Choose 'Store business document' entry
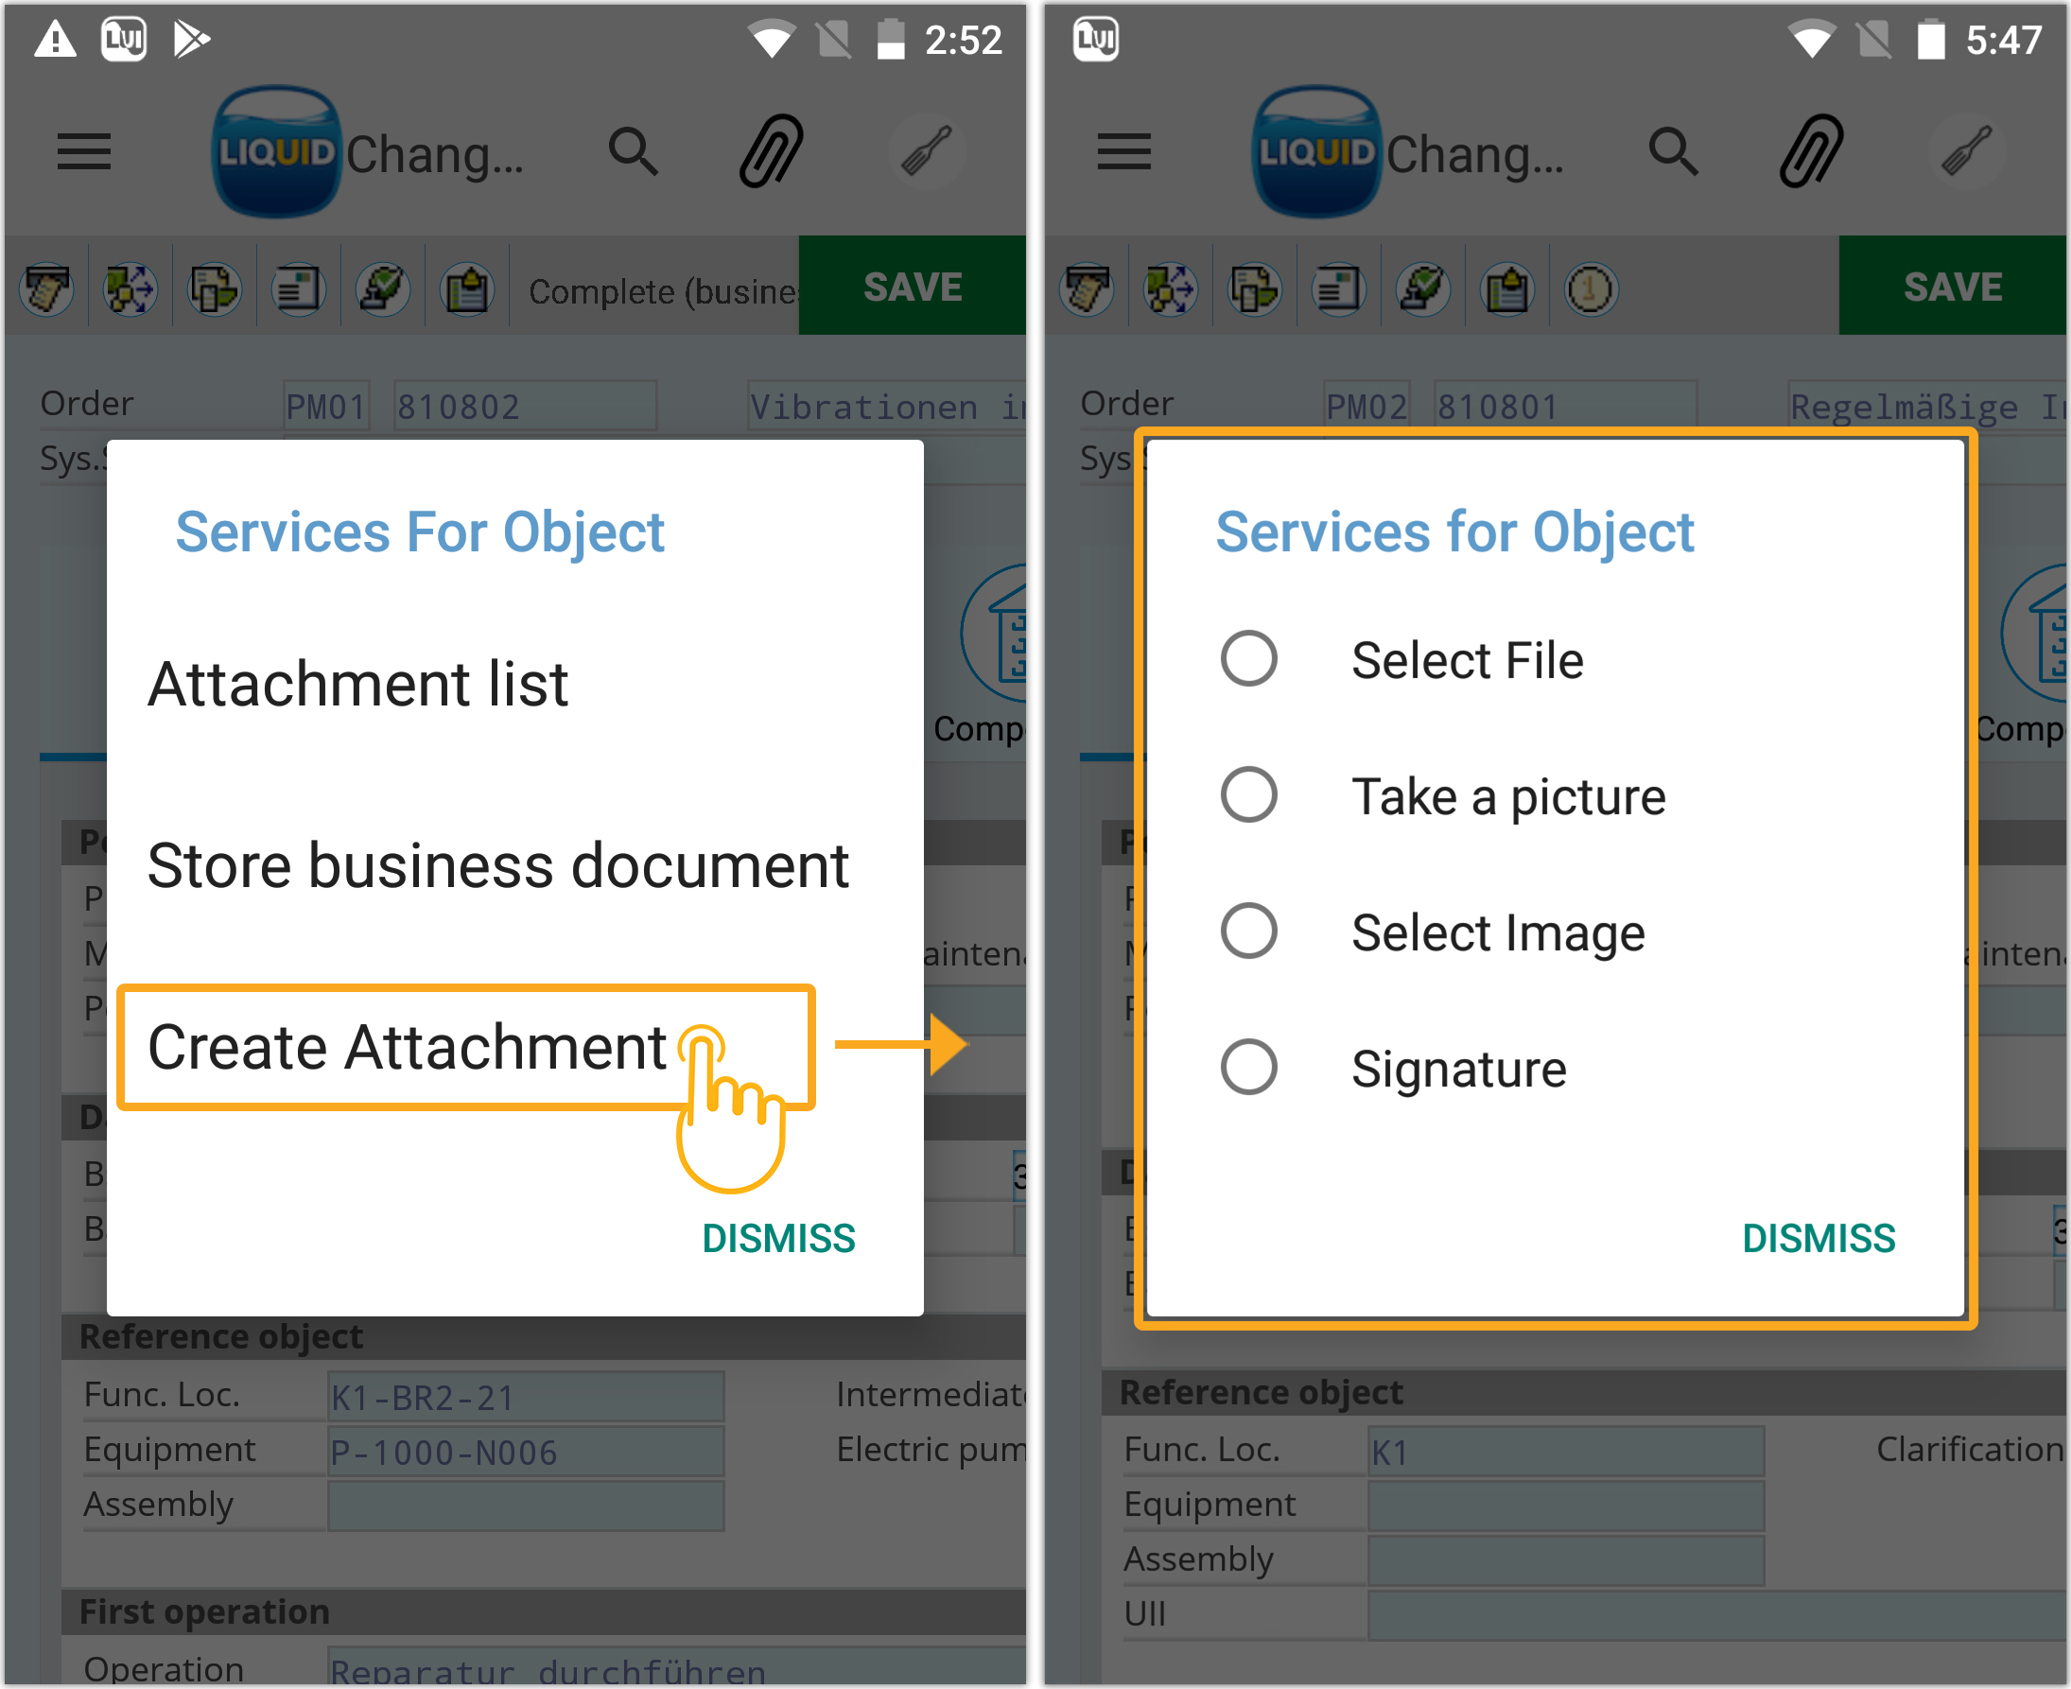The height and width of the screenshot is (1689, 2071). [498, 865]
